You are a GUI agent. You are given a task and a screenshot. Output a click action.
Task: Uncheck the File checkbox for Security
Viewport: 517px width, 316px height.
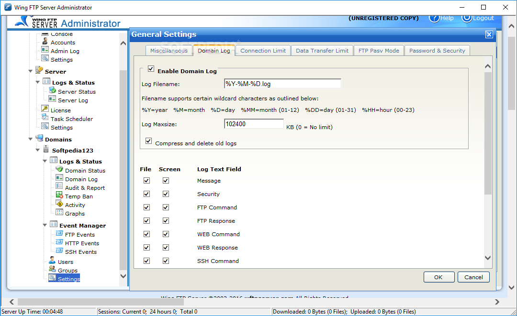147,194
